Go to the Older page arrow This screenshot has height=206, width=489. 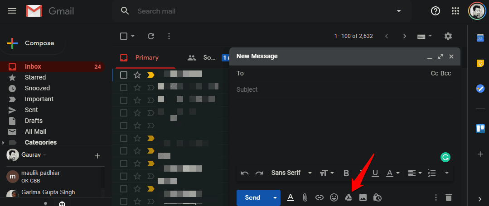(x=405, y=36)
